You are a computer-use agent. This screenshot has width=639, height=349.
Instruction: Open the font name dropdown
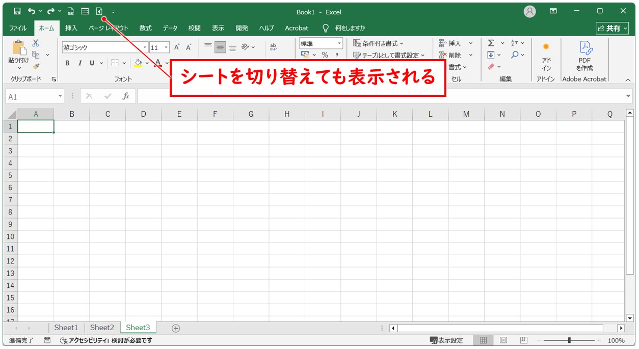point(145,47)
